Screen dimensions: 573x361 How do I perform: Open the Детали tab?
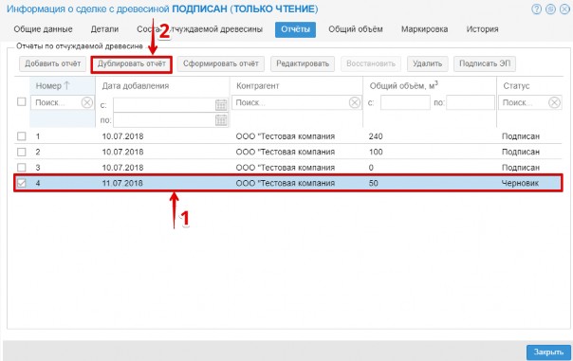coord(104,29)
